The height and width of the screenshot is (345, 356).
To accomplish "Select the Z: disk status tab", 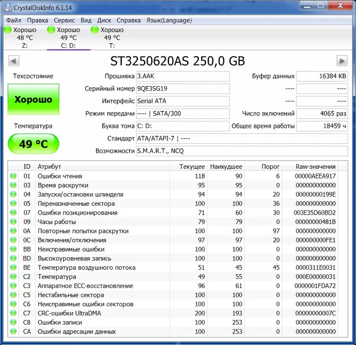I will (x=24, y=38).
